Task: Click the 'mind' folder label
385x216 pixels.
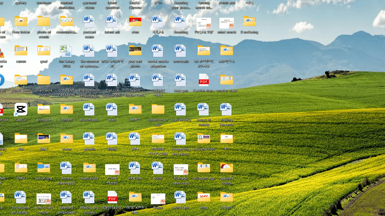Action: (x=204, y=208)
